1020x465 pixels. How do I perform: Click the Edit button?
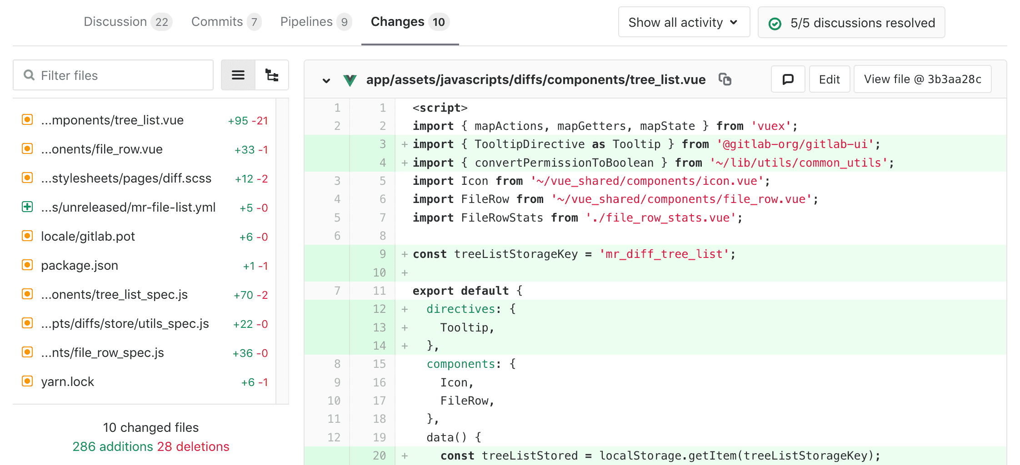[x=829, y=79]
